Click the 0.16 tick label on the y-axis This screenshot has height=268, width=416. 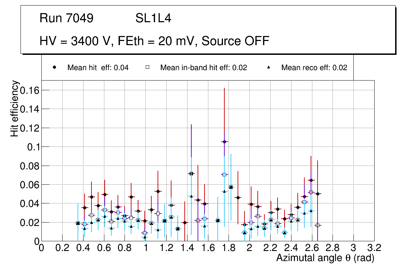coord(30,90)
